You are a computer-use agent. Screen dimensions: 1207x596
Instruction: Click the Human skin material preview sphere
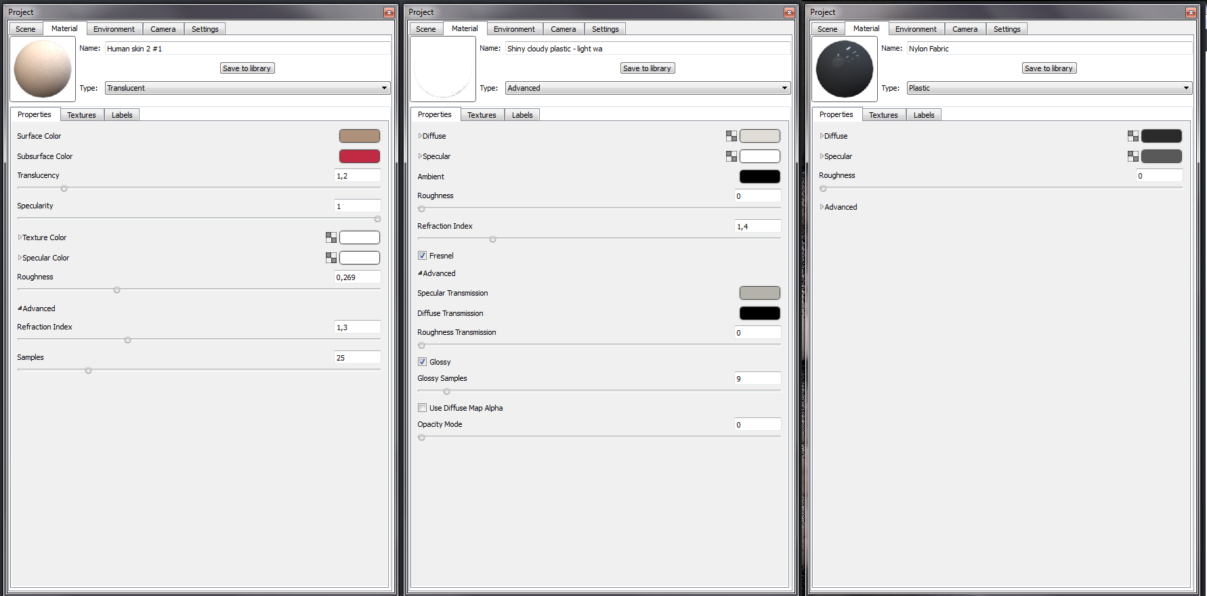(43, 68)
